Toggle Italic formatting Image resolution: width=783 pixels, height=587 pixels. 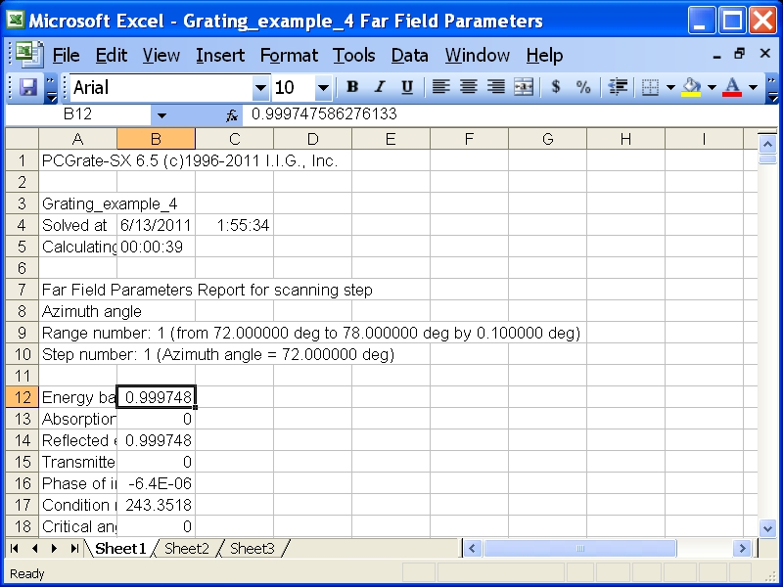(380, 87)
